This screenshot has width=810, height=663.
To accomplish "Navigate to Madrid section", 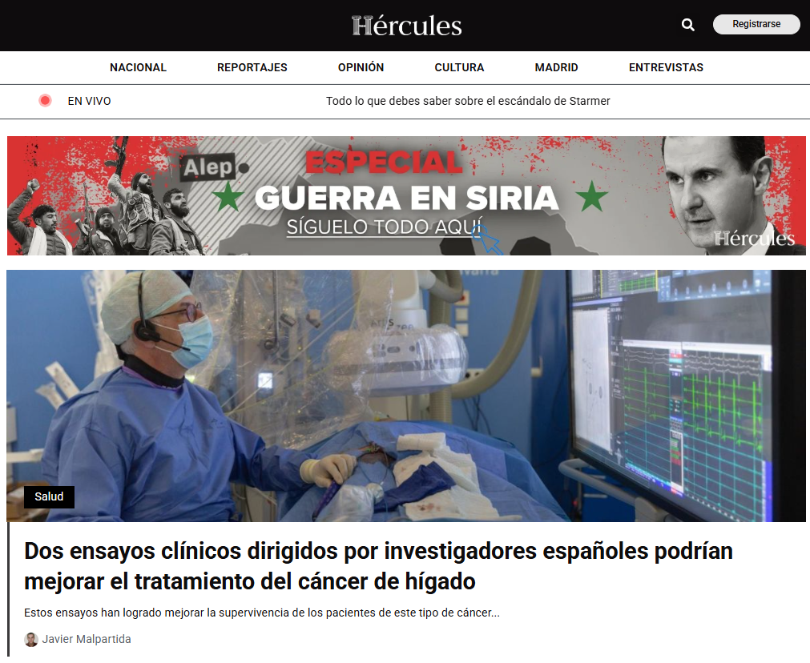I will (x=556, y=67).
